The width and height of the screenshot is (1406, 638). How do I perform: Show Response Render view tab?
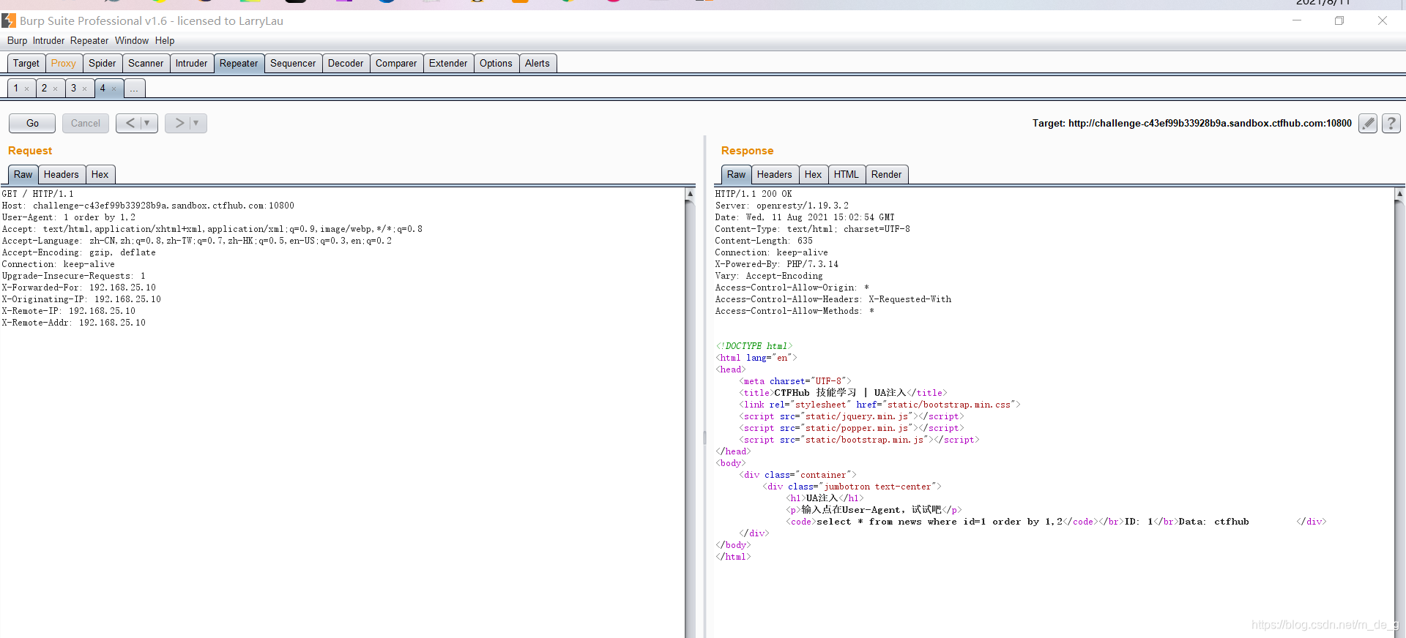pos(887,175)
